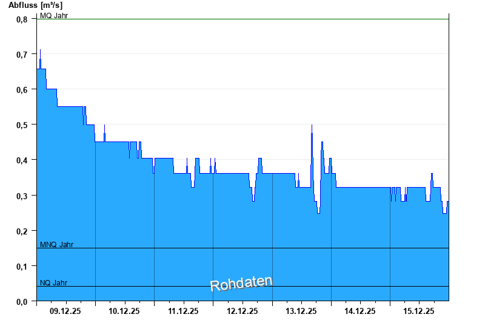Click the 0,0 y-axis value
Image resolution: width=485 pixels, height=334 pixels.
tap(22, 302)
